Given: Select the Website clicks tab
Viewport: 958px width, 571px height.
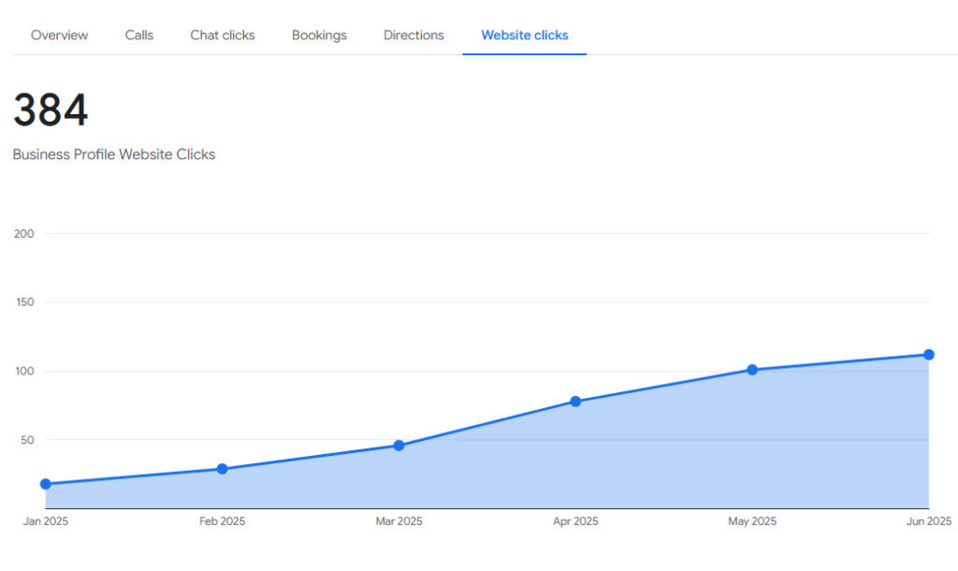Looking at the screenshot, I should coord(525,36).
